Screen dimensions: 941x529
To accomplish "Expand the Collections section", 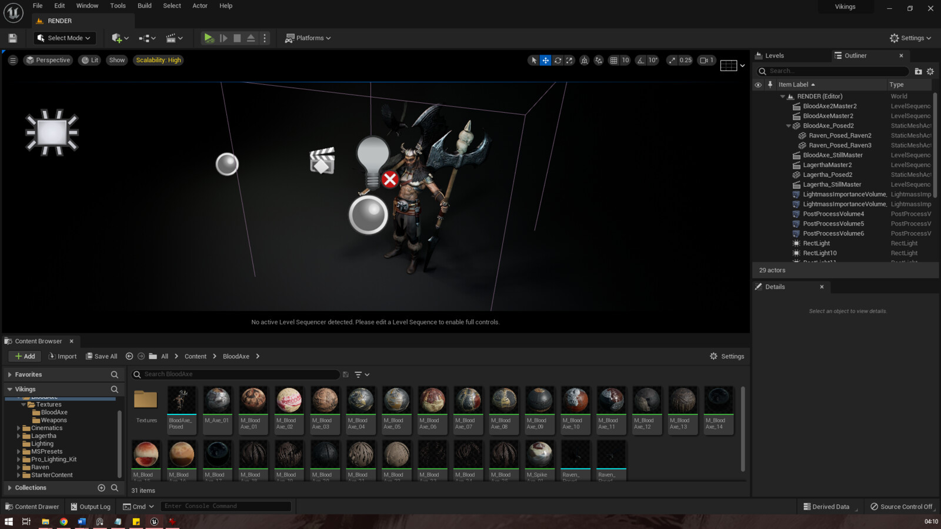I will pyautogui.click(x=10, y=488).
